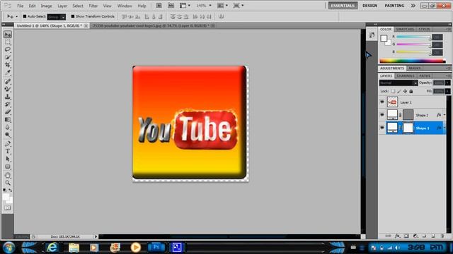Select the Blur tool
The height and width of the screenshot is (254, 453).
(x=8, y=127)
